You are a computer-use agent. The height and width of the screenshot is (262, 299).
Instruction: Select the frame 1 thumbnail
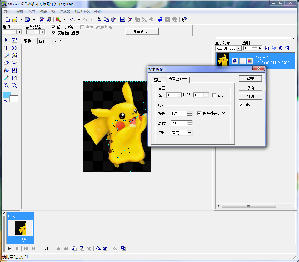pos(20,228)
